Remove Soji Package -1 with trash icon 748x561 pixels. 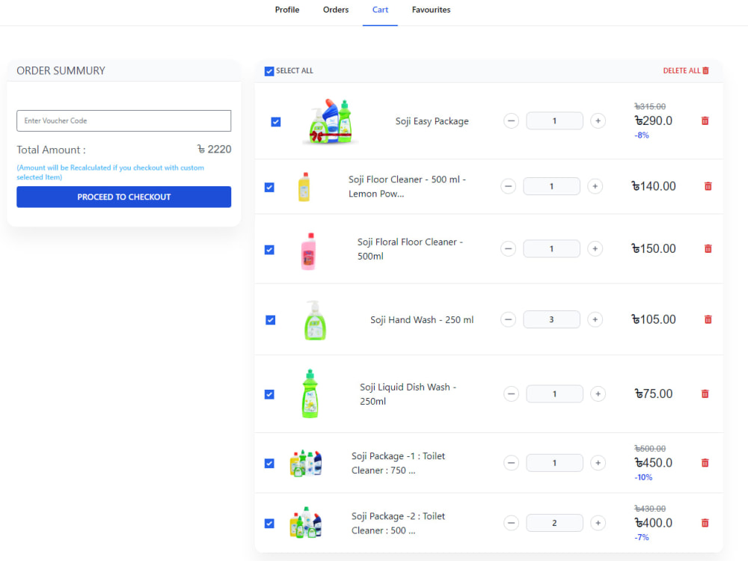point(705,463)
